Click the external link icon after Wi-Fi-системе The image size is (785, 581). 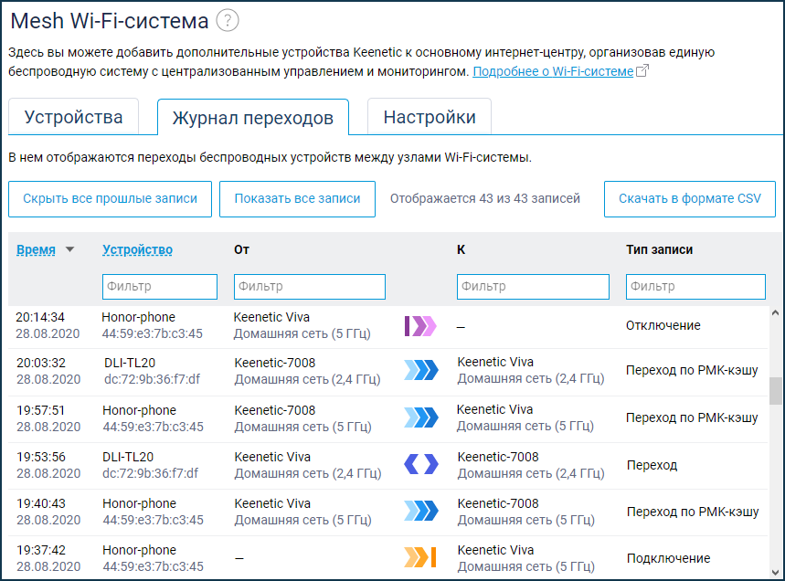[642, 70]
